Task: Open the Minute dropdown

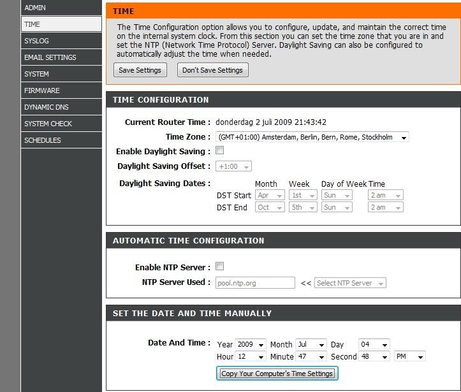Action: point(311,356)
